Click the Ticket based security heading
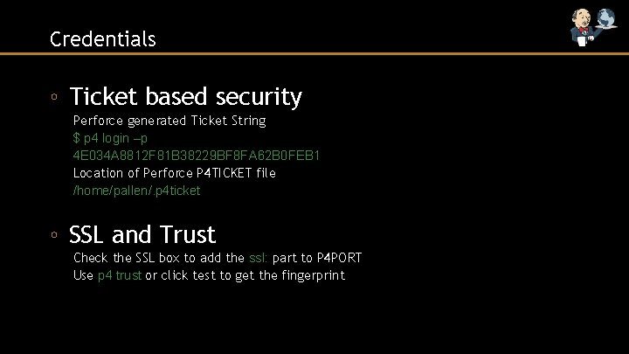Viewport: 629px width, 354px height. pyautogui.click(x=185, y=97)
